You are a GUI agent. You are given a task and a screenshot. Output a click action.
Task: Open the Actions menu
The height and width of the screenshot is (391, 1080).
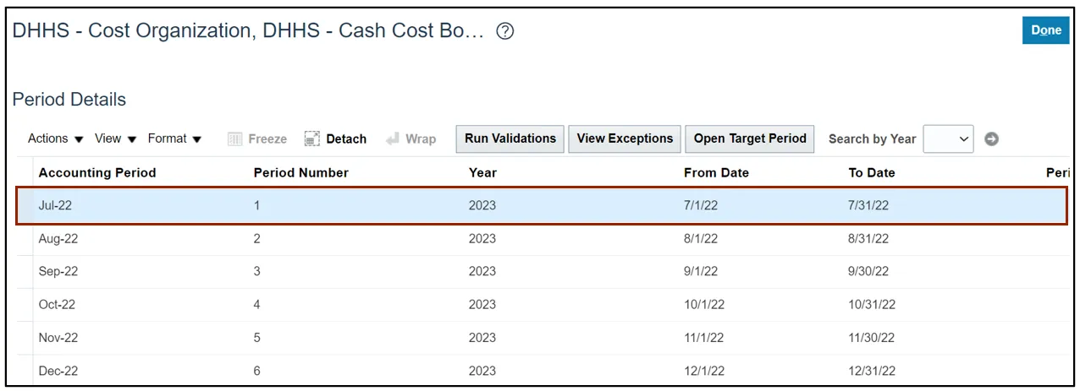[x=56, y=138]
